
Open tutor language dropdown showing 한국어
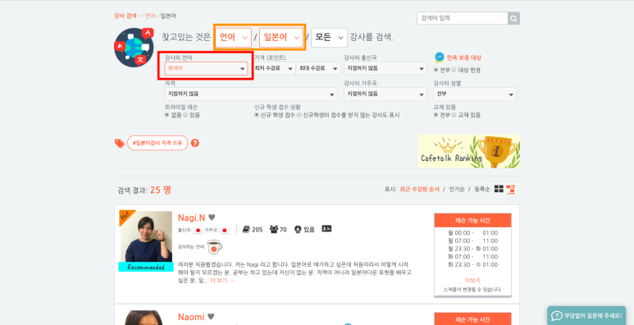206,68
